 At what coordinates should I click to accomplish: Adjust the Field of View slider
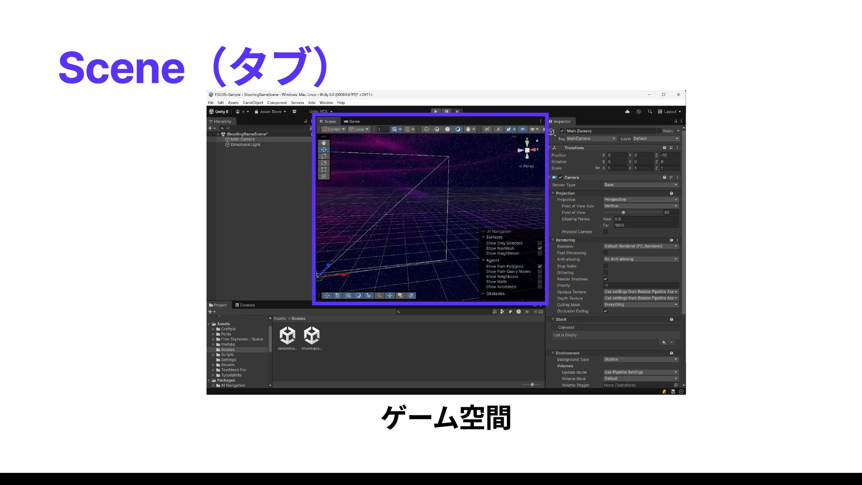[x=623, y=212]
